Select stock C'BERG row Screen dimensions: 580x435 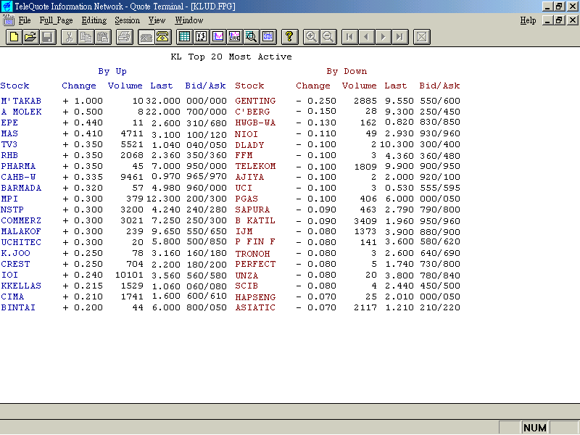point(252,112)
